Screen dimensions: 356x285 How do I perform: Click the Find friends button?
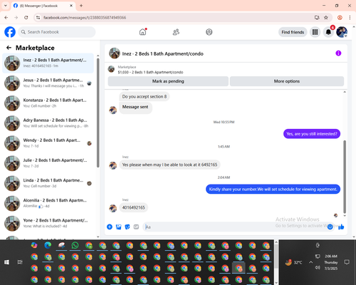293,32
